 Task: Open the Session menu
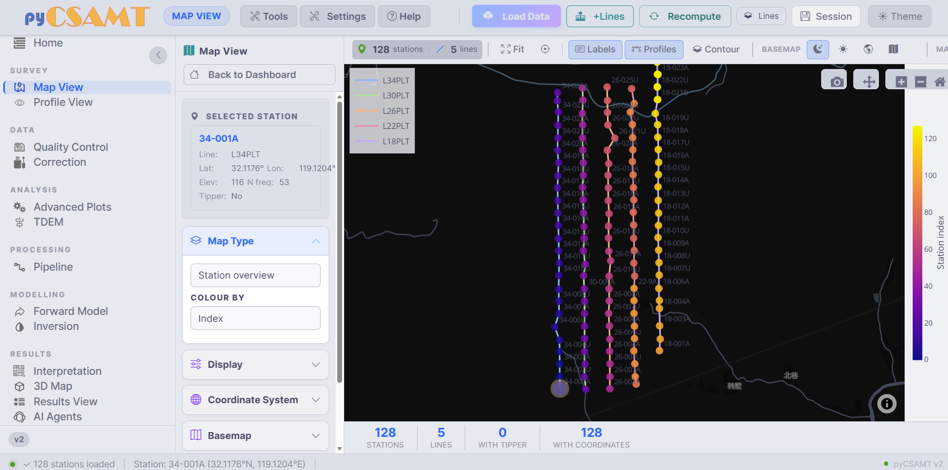pos(826,17)
